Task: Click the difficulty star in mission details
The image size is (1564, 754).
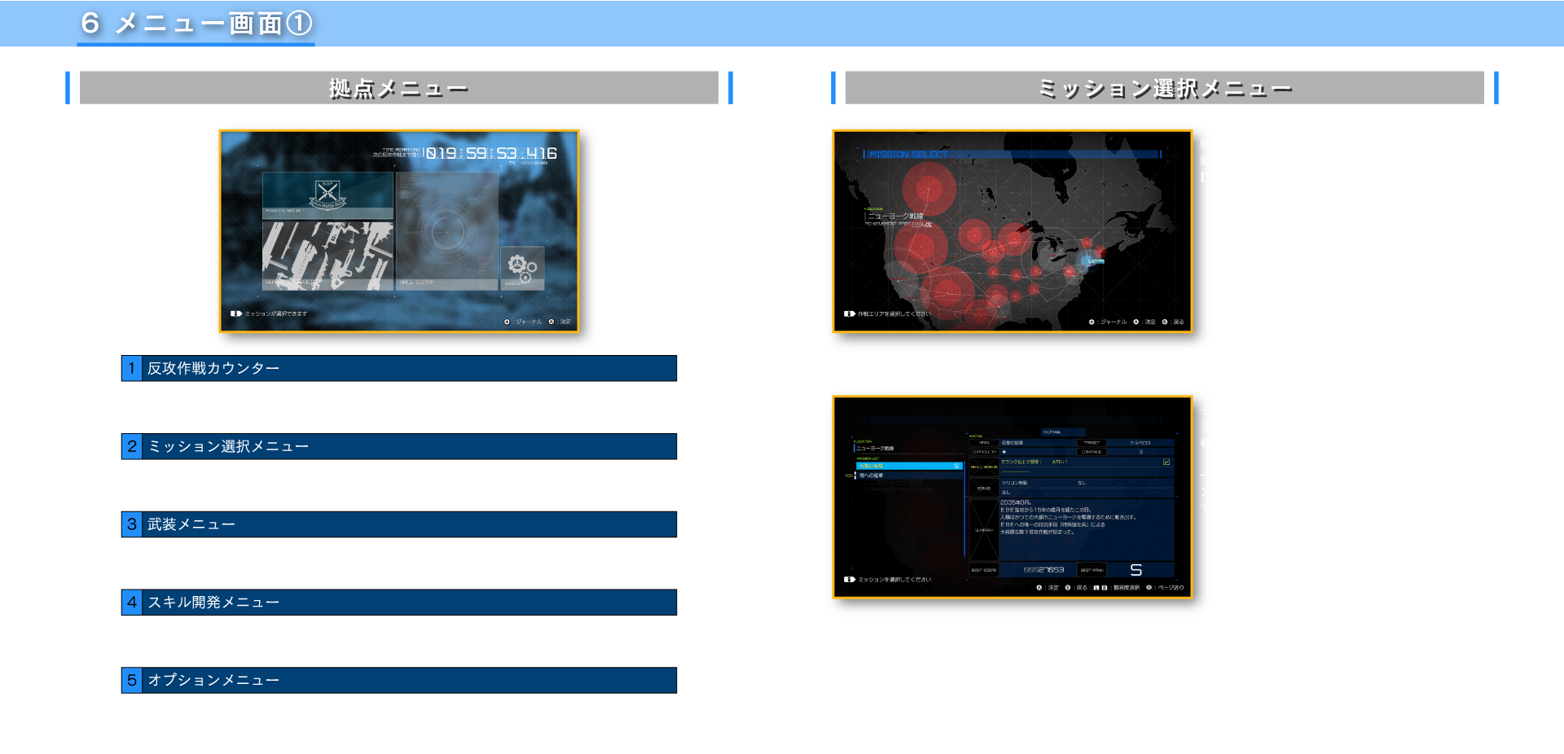Action: [1004, 451]
